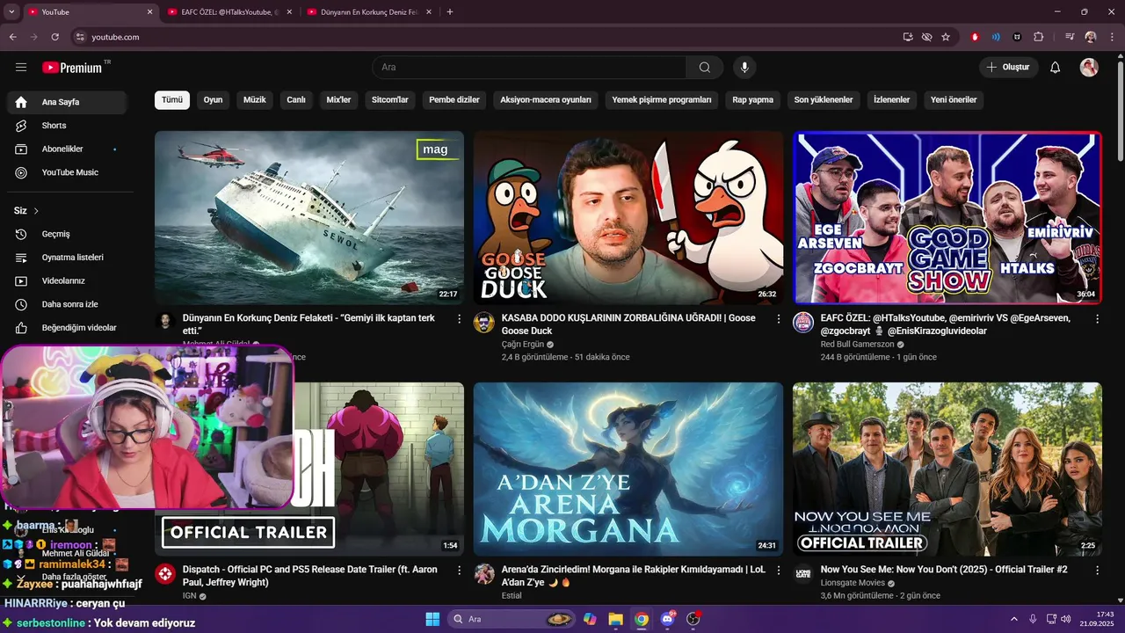Open the tab search dropdown arrow
The width and height of the screenshot is (1125, 633).
11,11
